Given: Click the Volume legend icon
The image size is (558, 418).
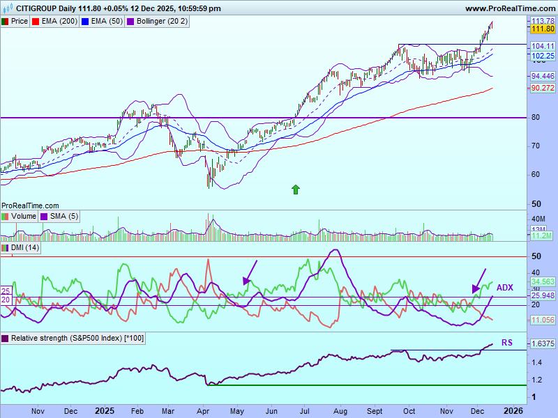Looking at the screenshot, I should tap(6, 217).
